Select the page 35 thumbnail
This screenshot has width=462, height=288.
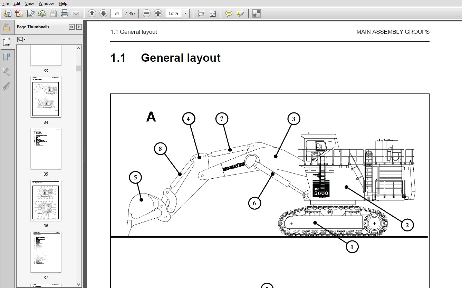coord(46,149)
